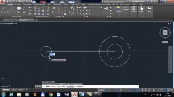Select the Текст (Text) tool
This screenshot has height=97, width=174.
tap(54, 10)
